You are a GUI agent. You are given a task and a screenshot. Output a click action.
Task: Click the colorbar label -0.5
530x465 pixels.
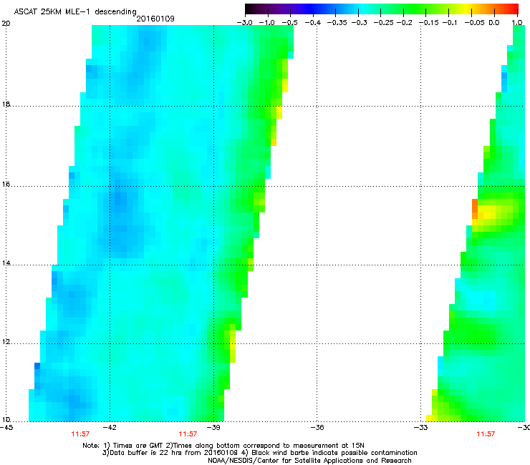tap(289, 23)
